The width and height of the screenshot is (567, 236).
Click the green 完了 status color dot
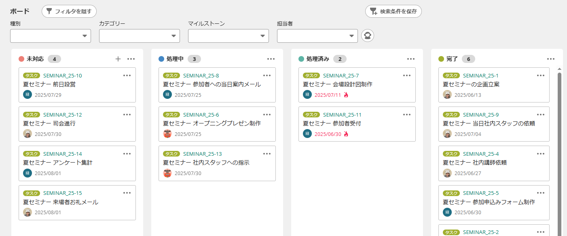pyautogui.click(x=441, y=59)
